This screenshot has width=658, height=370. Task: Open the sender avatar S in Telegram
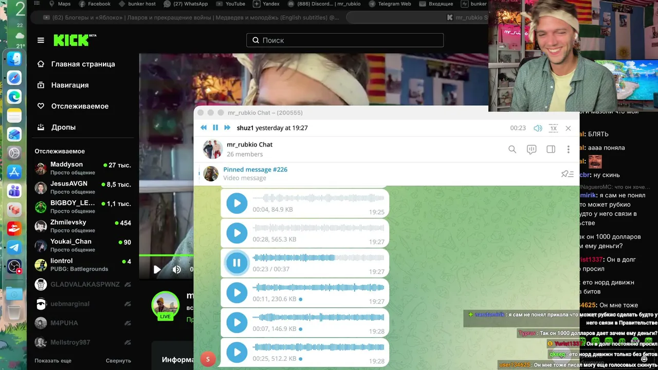click(x=208, y=359)
